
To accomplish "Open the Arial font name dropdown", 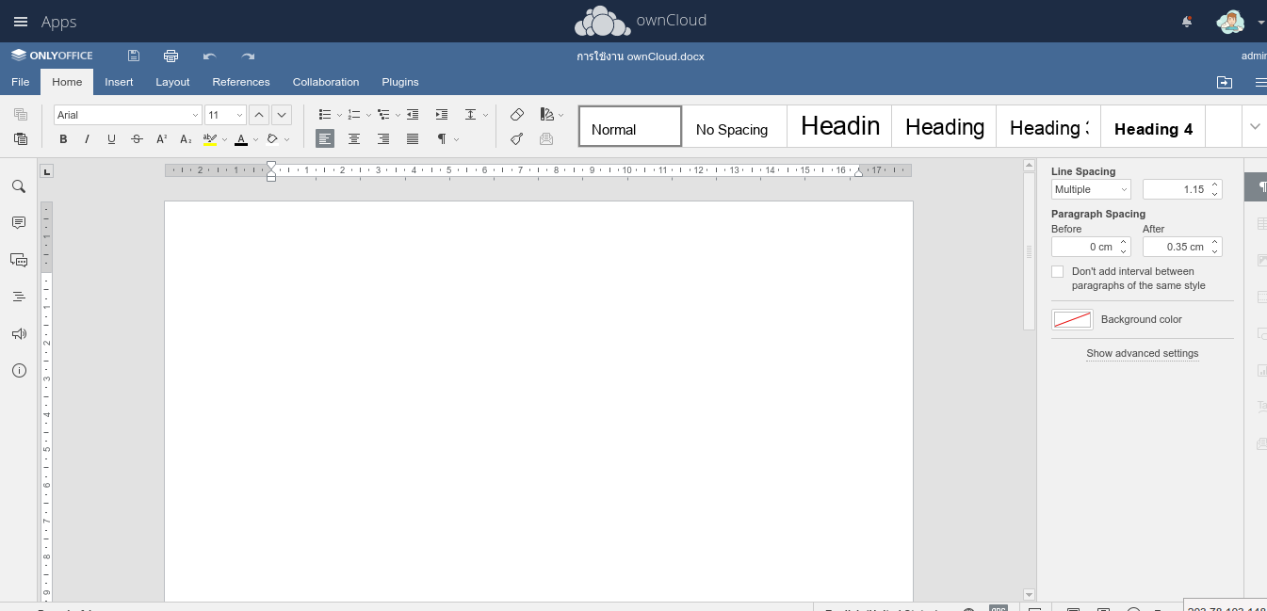I will click(127, 115).
